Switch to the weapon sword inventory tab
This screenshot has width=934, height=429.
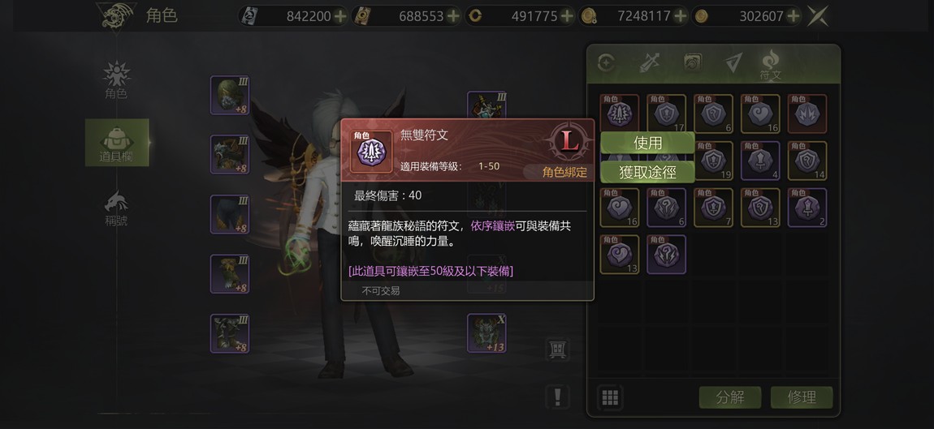point(649,62)
